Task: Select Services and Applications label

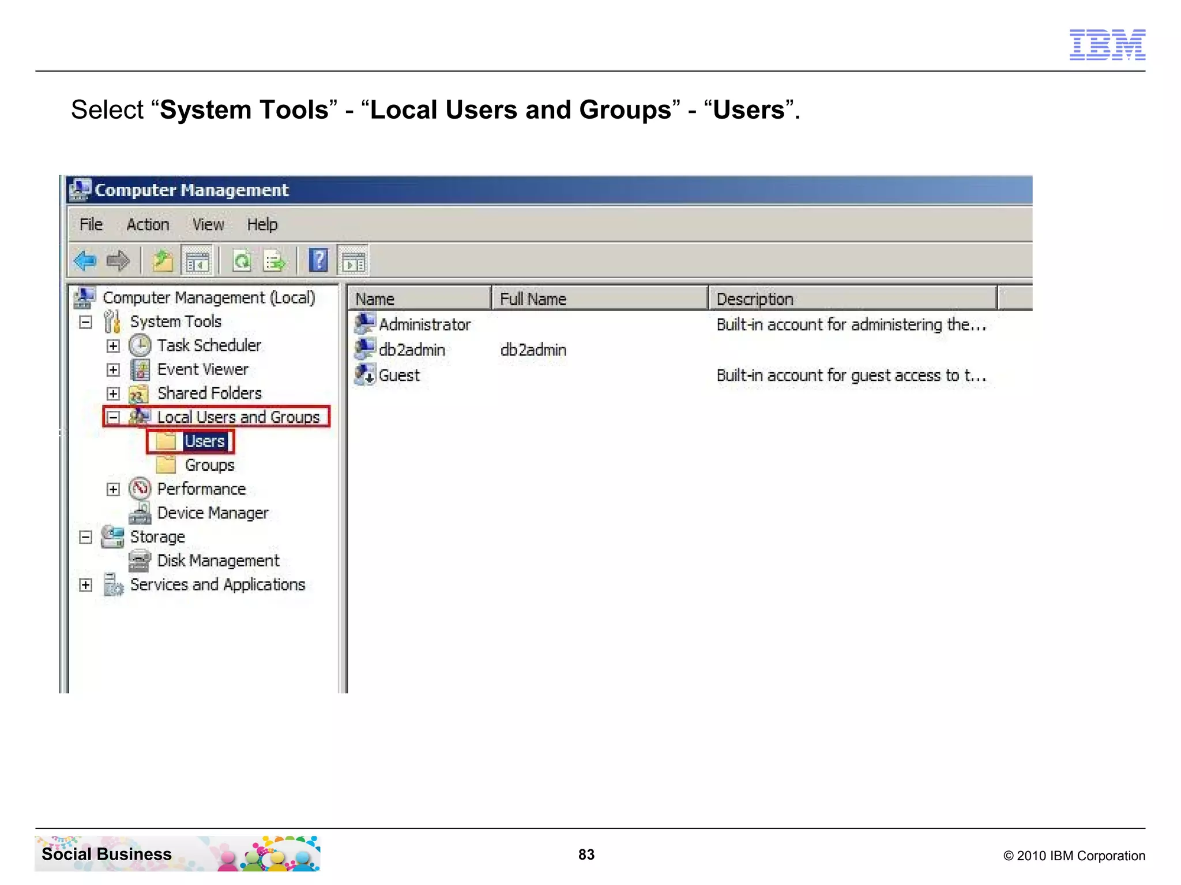Action: click(x=217, y=585)
